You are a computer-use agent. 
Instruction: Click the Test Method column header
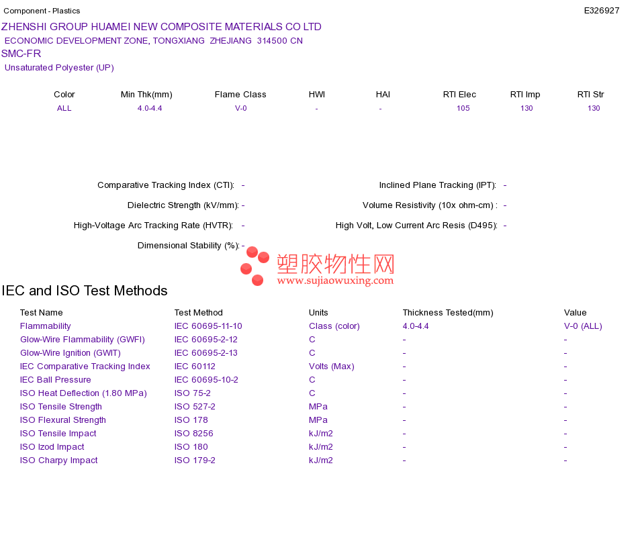coord(199,313)
